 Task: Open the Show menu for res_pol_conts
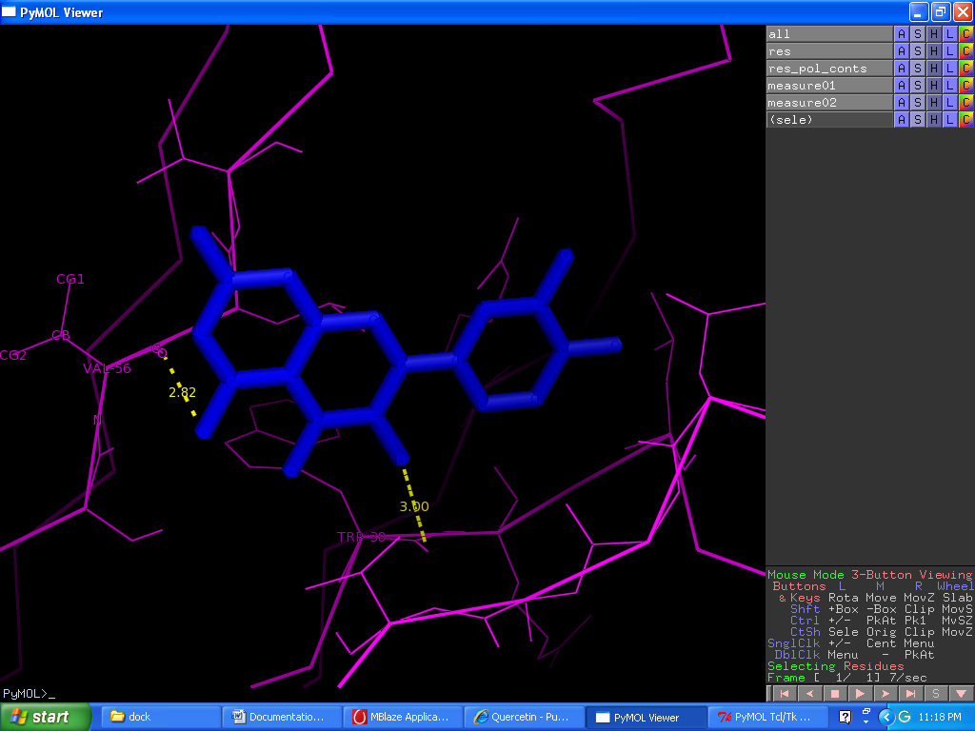coord(917,69)
